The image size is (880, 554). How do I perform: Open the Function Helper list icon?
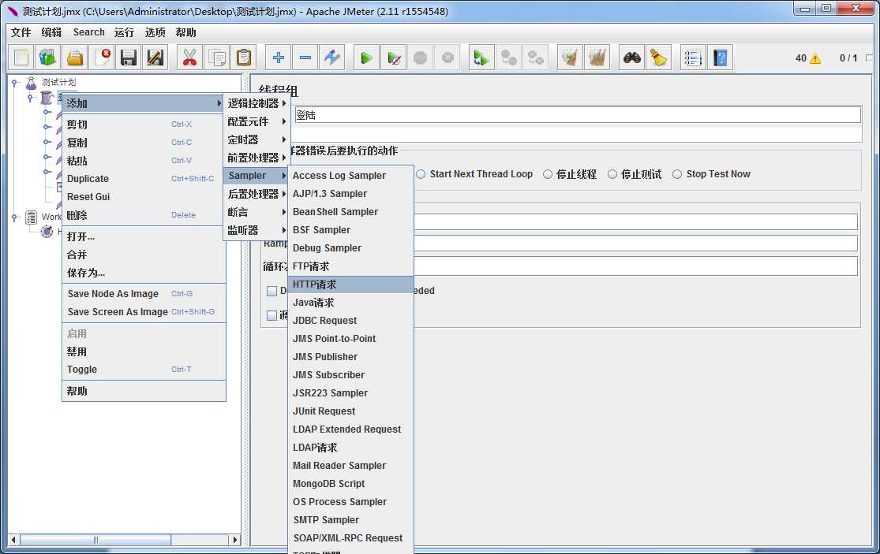point(693,58)
